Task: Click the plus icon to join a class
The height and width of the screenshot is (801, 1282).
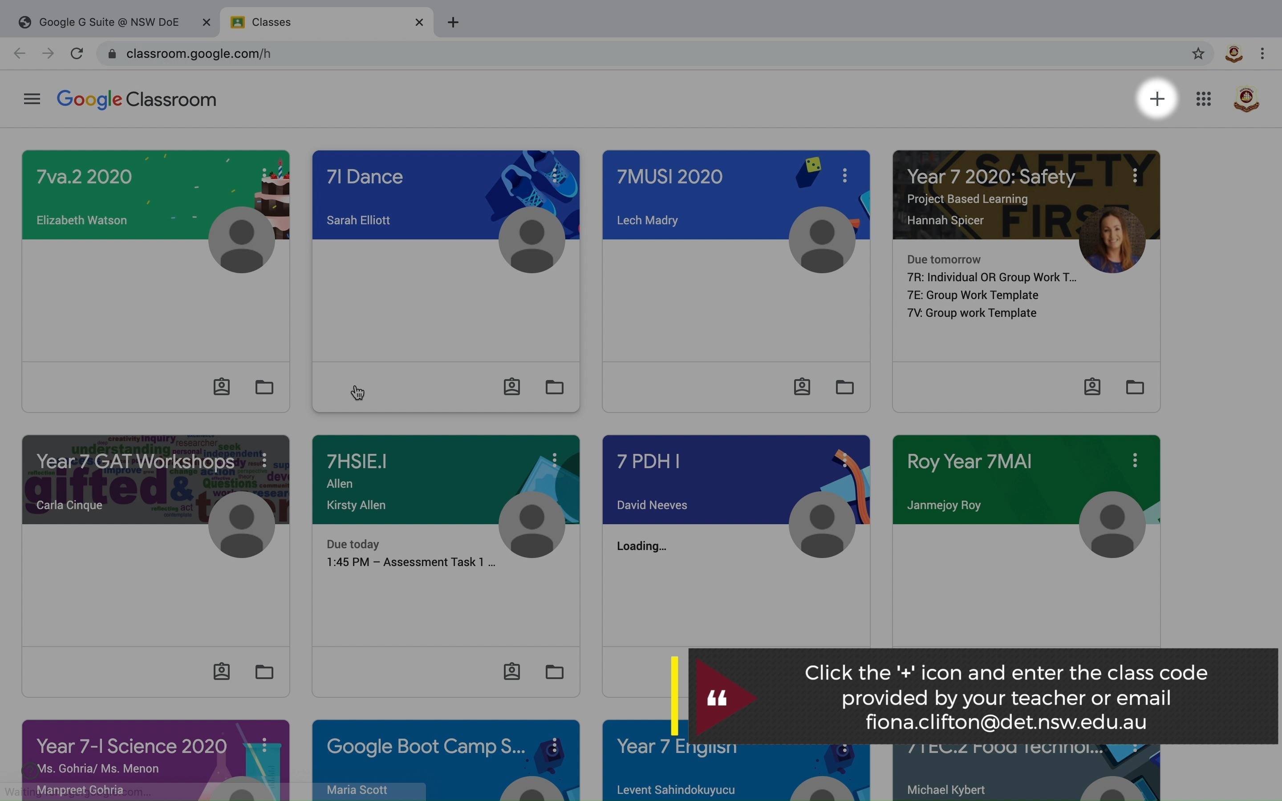Action: tap(1157, 98)
